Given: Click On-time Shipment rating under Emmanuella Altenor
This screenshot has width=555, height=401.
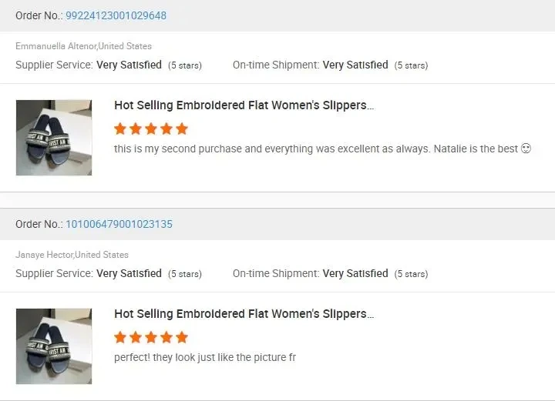Looking at the screenshot, I should pos(355,65).
